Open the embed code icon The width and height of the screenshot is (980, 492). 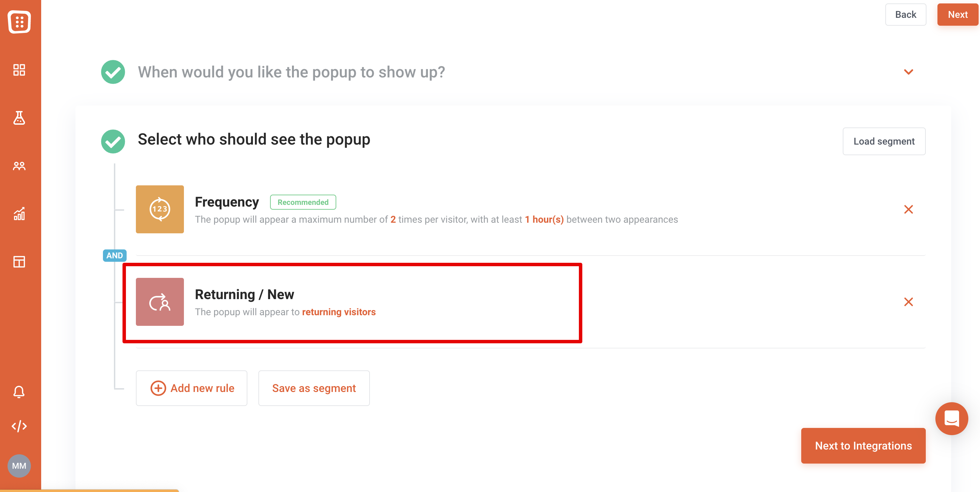tap(19, 426)
